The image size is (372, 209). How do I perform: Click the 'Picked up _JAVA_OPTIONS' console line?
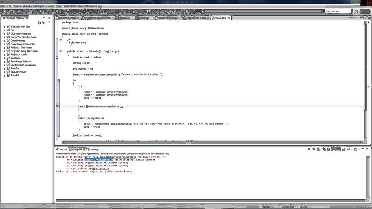pos(94,171)
